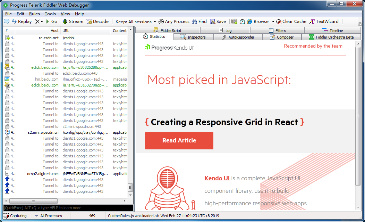The height and width of the screenshot is (222, 365).
Task: Click the session list horizontal scrollbar
Action: [x=66, y=201]
